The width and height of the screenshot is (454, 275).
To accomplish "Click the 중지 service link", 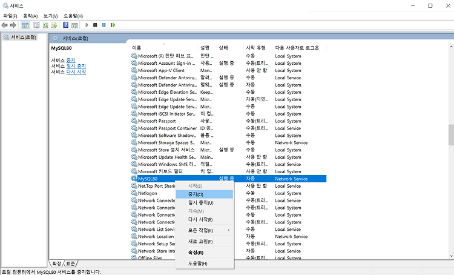I will [x=71, y=61].
